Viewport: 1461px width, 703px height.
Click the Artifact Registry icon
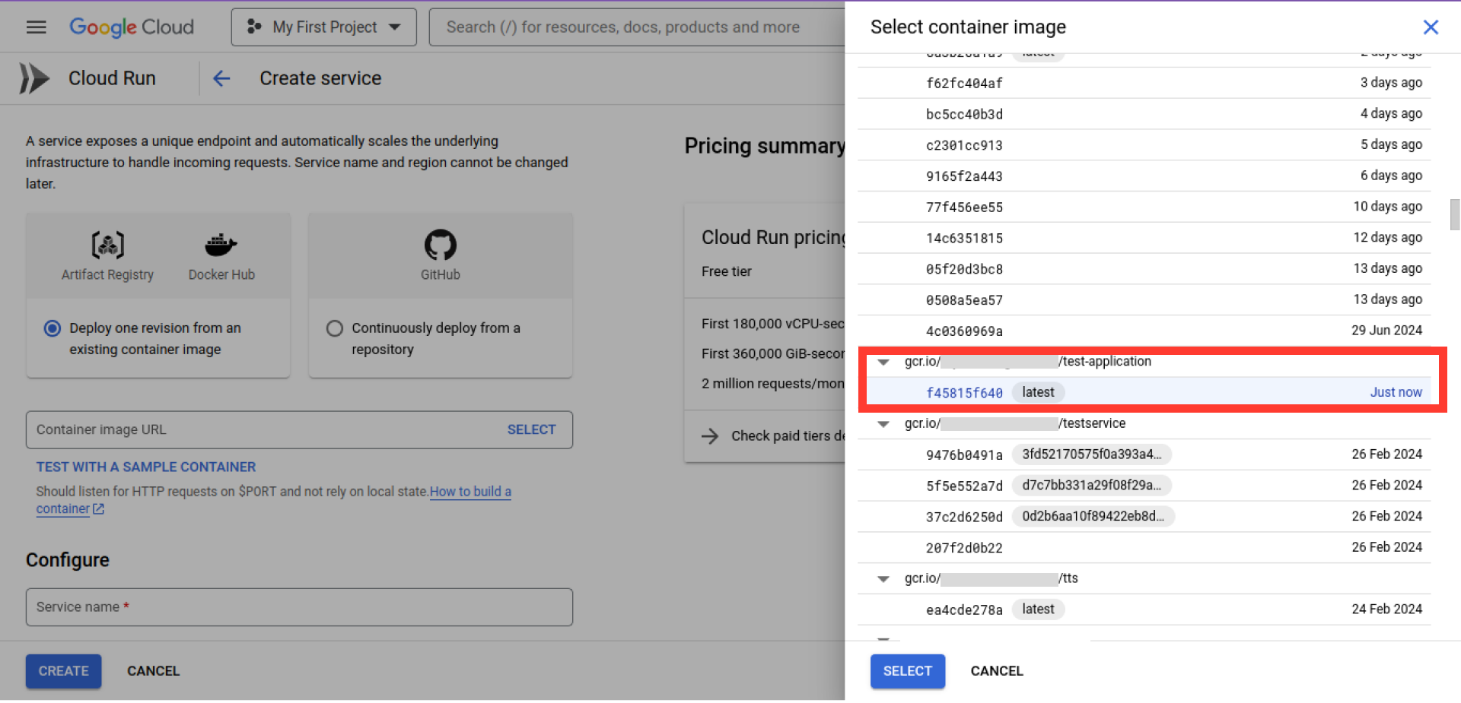(107, 245)
